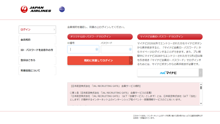The height and width of the screenshot is (124, 220).
Task: Click the arrow at the マイナビ button edge
Action: point(200,73)
